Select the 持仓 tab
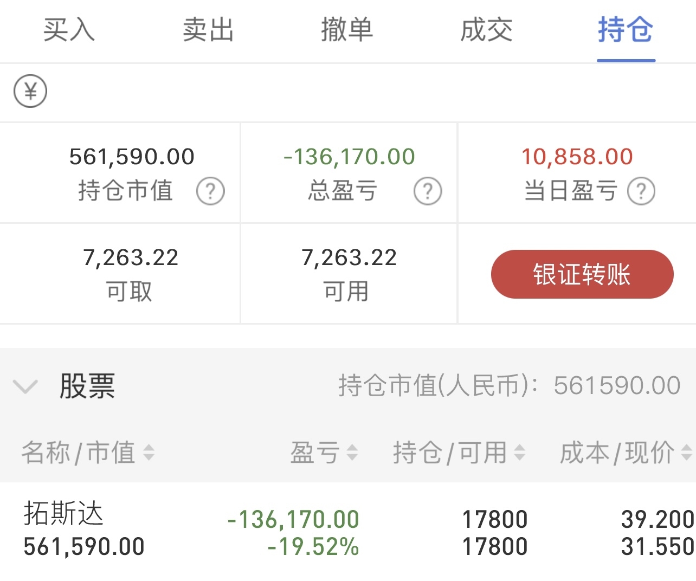This screenshot has width=696, height=581. (626, 30)
